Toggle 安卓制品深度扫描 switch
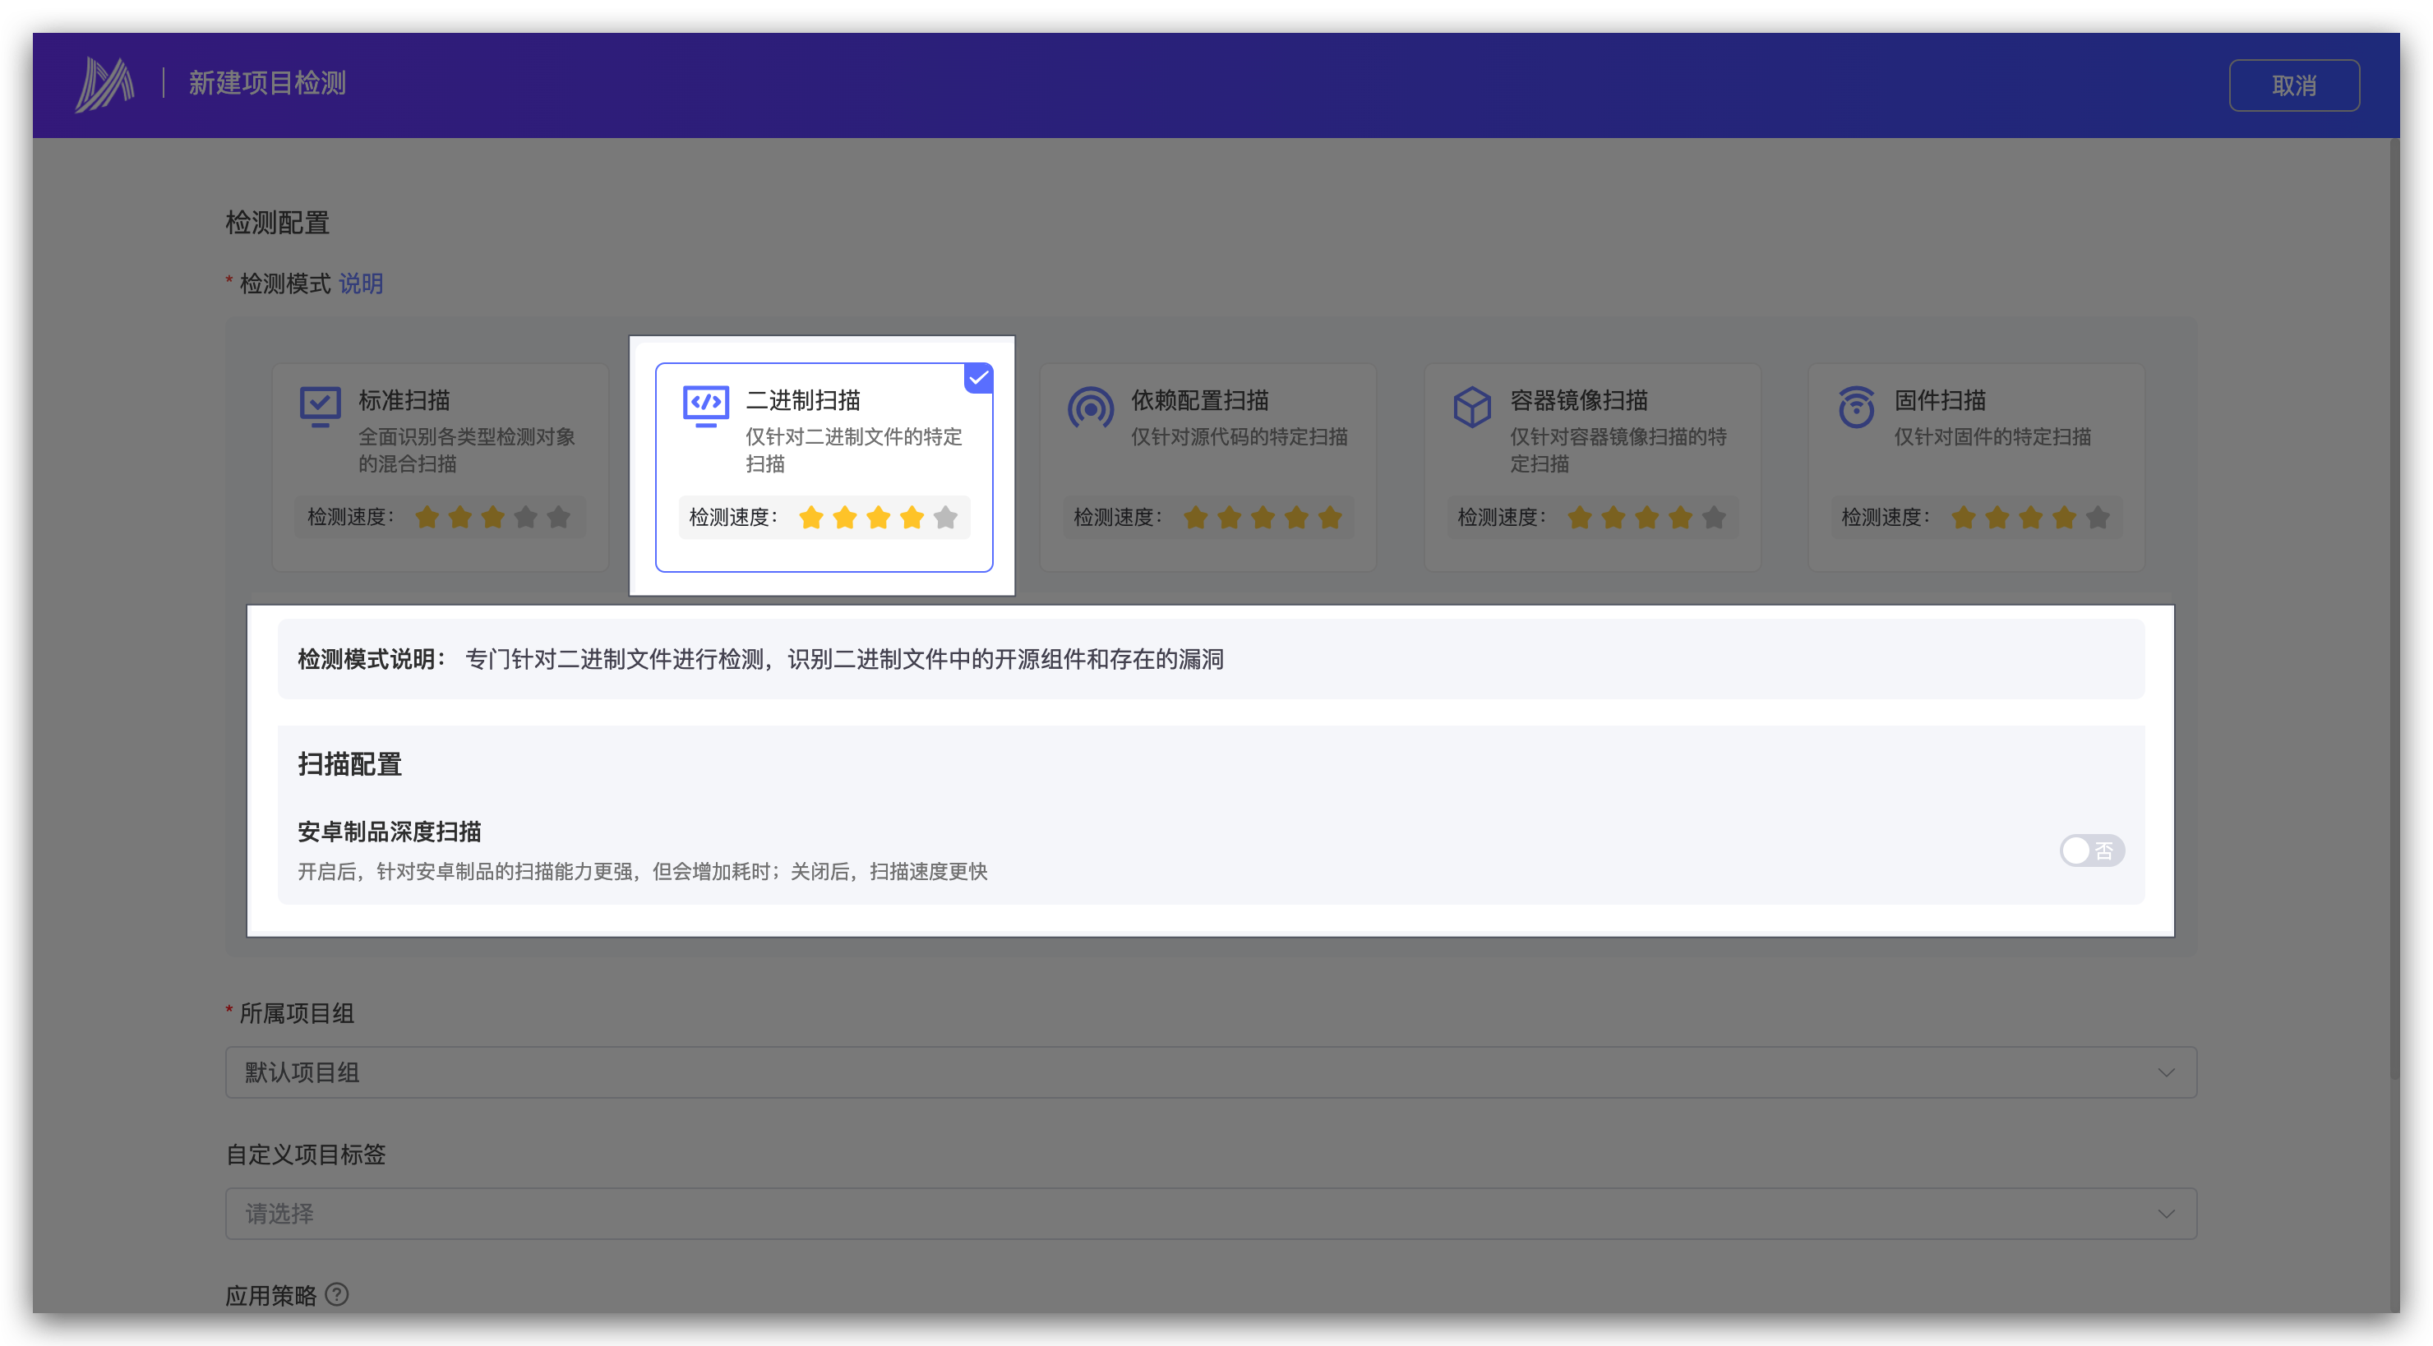 tap(2091, 850)
